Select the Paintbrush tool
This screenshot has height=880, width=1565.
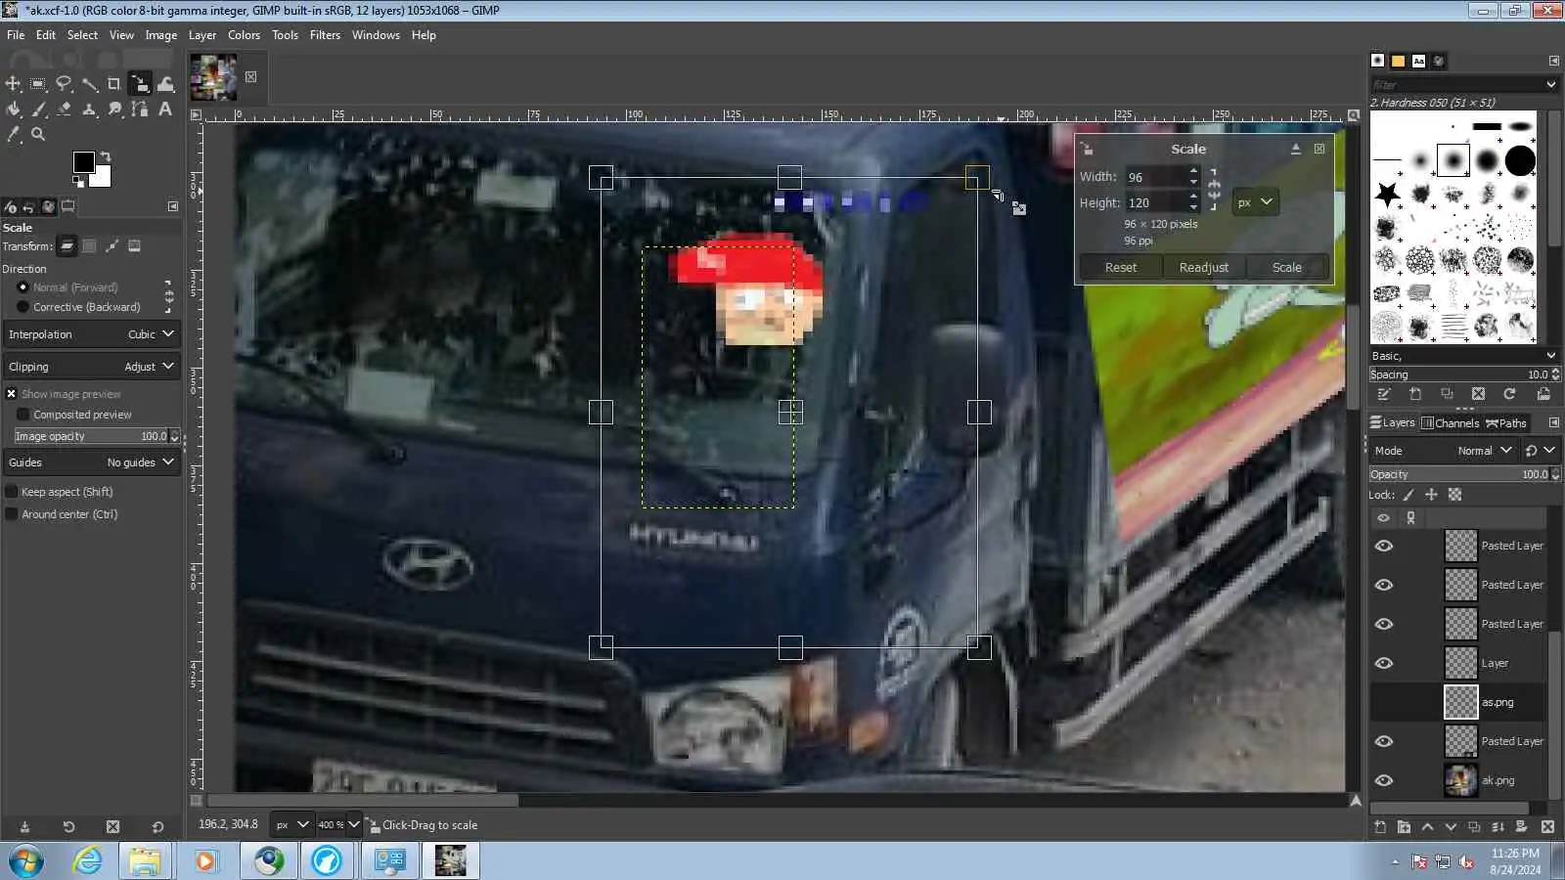[38, 110]
